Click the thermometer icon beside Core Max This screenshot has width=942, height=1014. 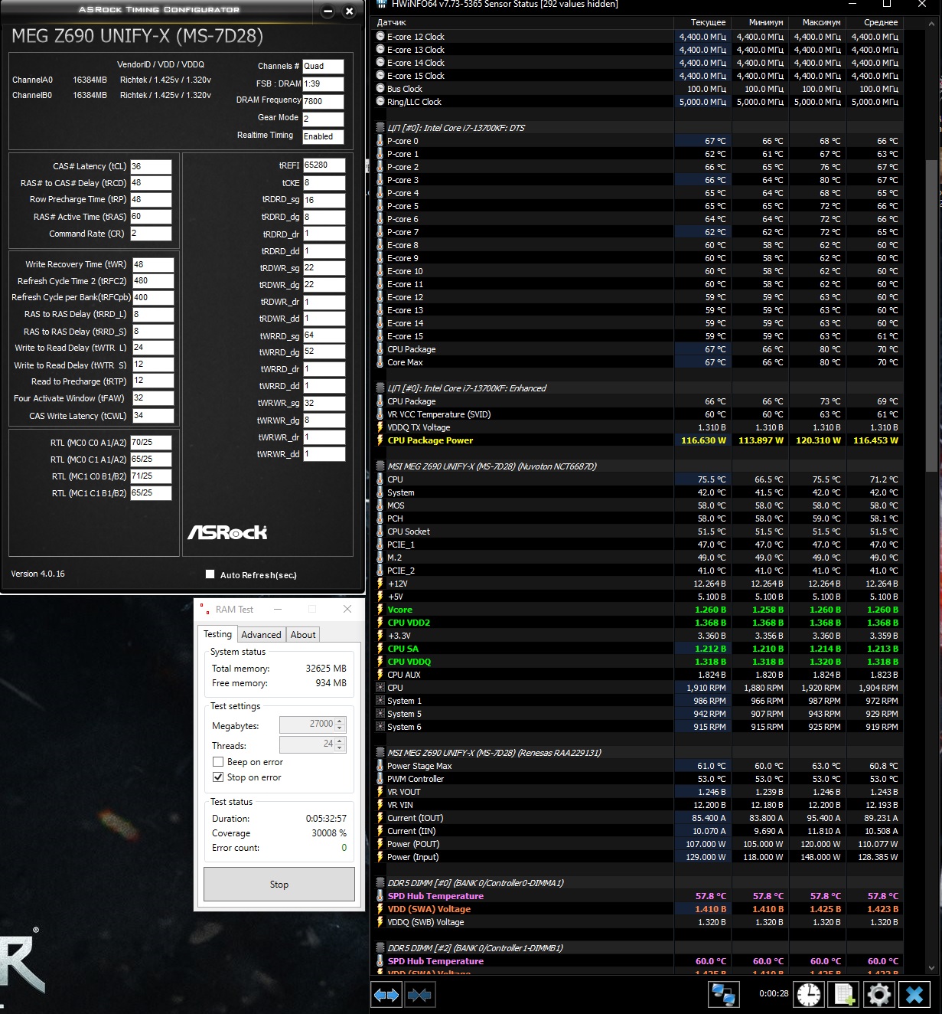tap(380, 362)
